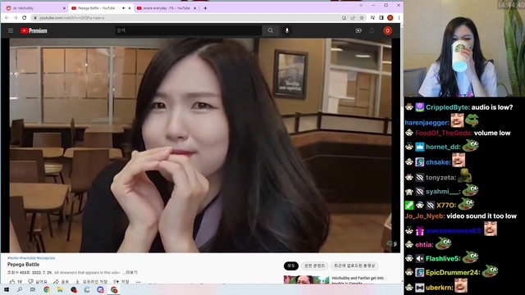
Task: Open Chrome three-dot menu
Action: point(399,18)
